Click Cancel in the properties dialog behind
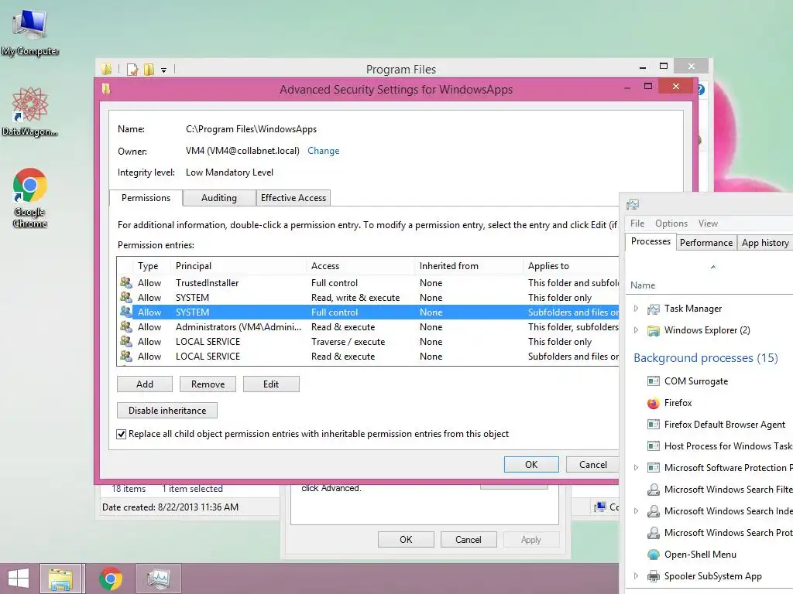793x594 pixels. [x=469, y=540]
